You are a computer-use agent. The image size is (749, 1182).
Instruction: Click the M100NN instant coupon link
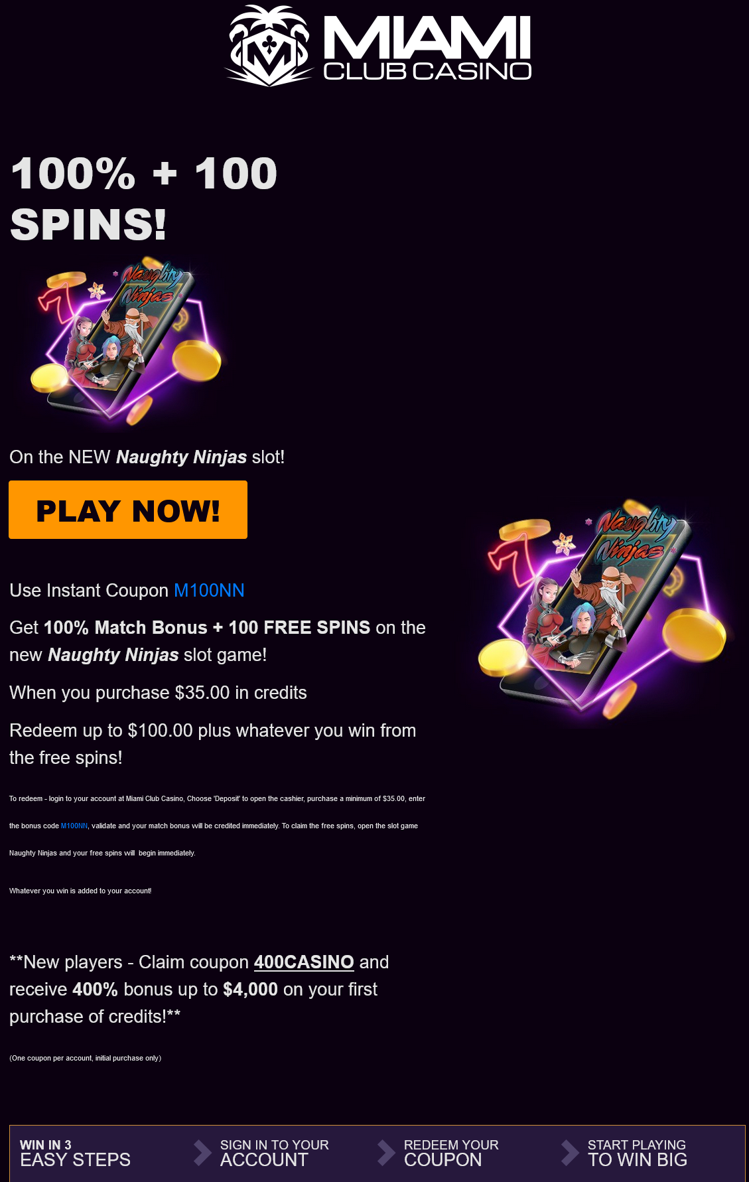pyautogui.click(x=209, y=590)
